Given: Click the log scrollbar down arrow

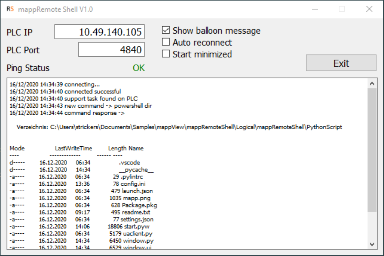Looking at the screenshot, I should [371, 244].
